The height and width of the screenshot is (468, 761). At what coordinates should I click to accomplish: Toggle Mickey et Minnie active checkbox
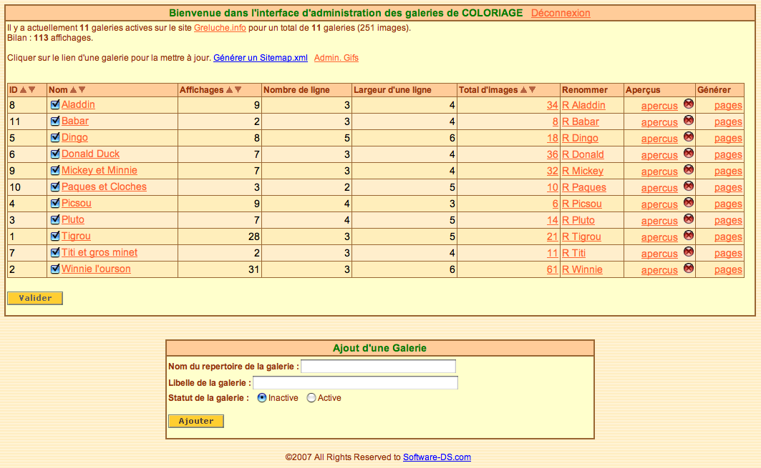point(55,171)
